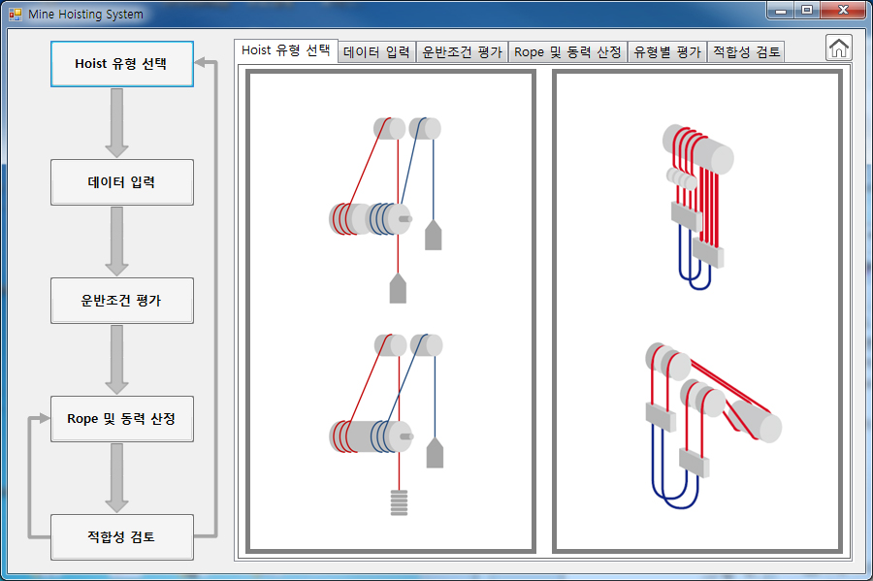Click the Home icon button
873x581 pixels.
coord(839,48)
